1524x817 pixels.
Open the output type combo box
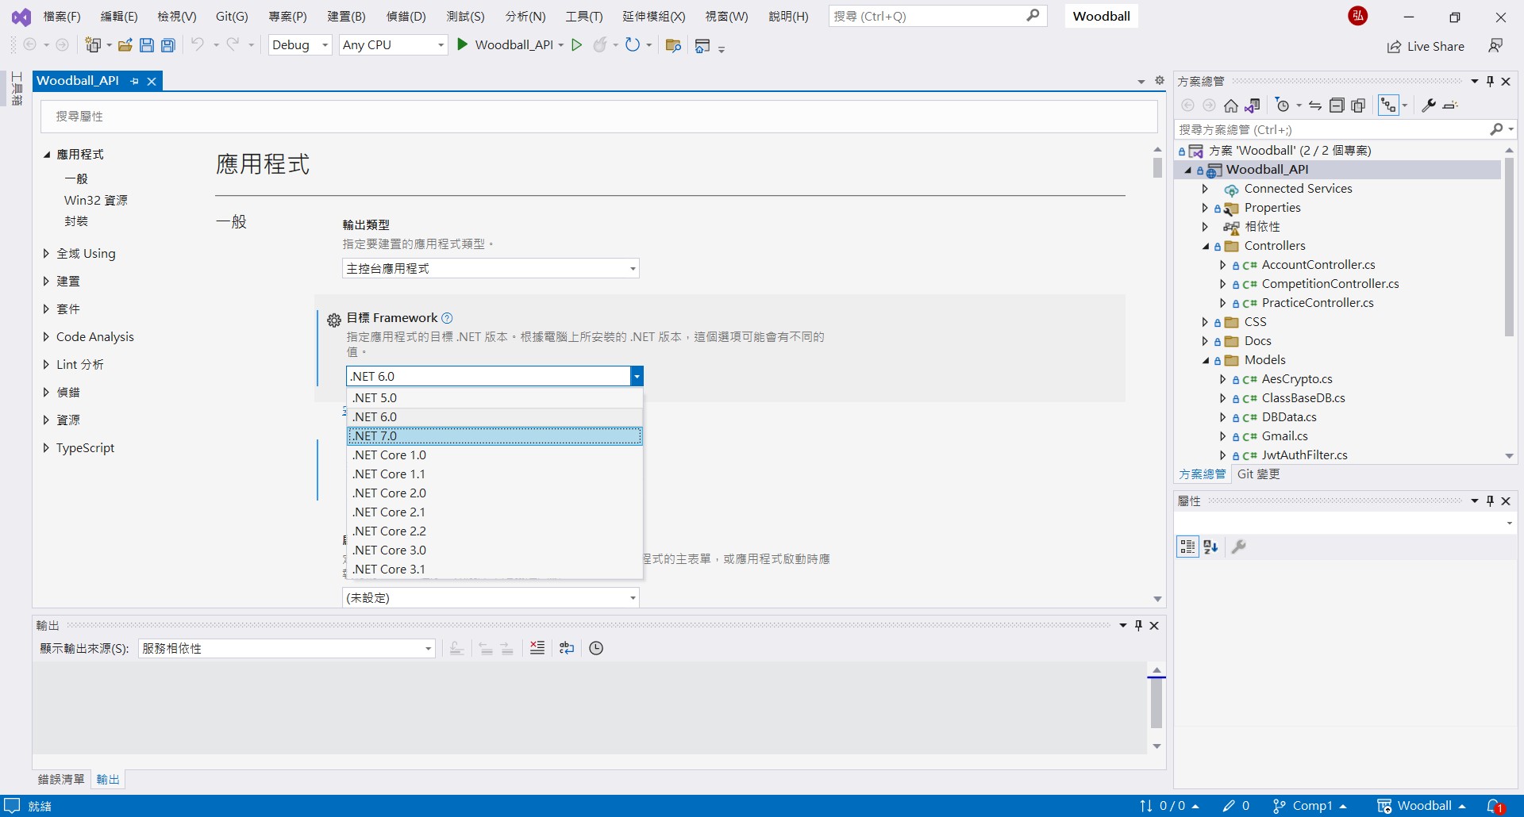pyautogui.click(x=491, y=268)
